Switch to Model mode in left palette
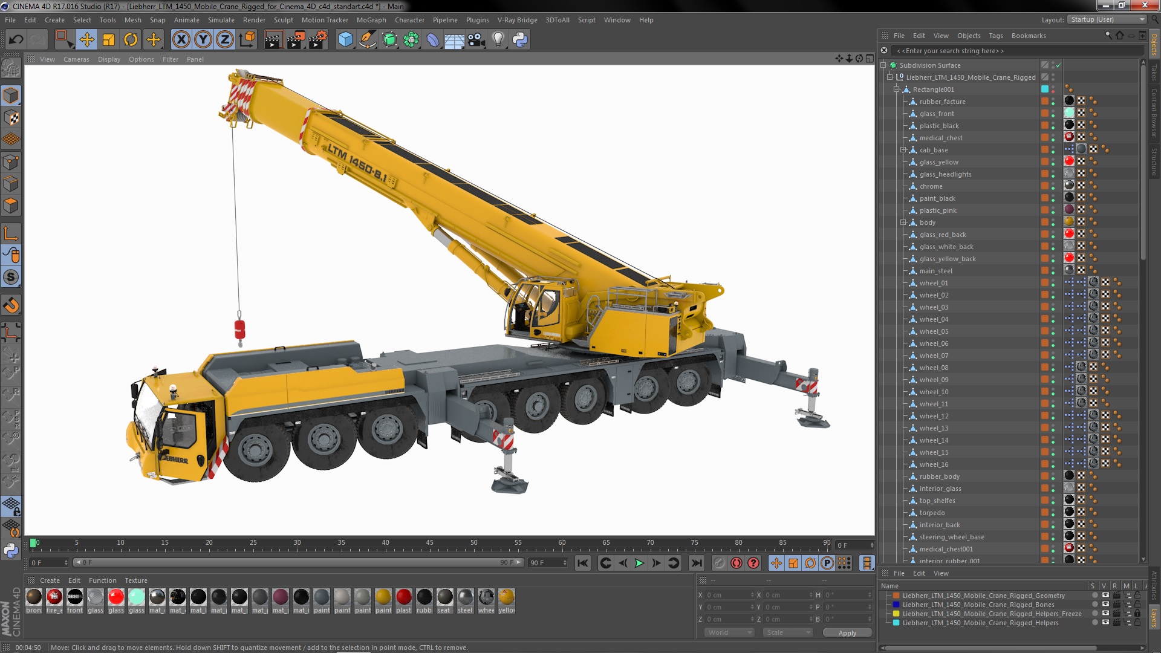The image size is (1161, 653). point(11,96)
